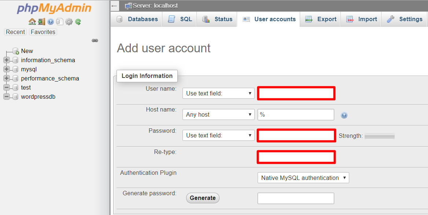The height and width of the screenshot is (215, 428).
Task: Reload navigation panel with green refresh icon
Action: 78,22
